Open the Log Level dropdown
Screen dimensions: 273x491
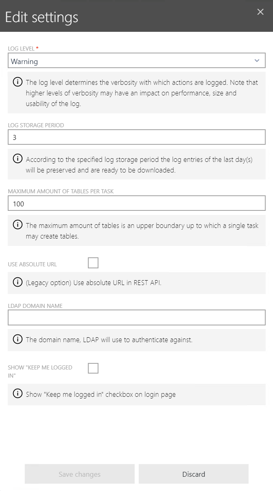(136, 60)
